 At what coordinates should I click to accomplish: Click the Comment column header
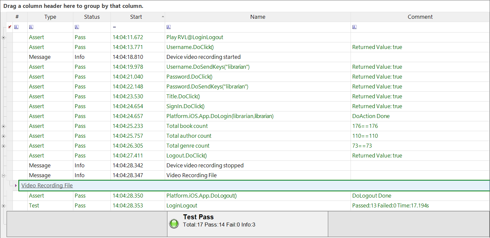coord(420,17)
